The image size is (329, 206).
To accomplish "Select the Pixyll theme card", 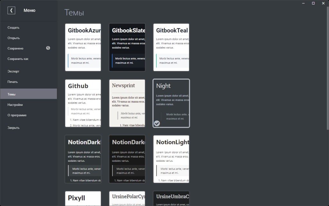I will pyautogui.click(x=83, y=198).
